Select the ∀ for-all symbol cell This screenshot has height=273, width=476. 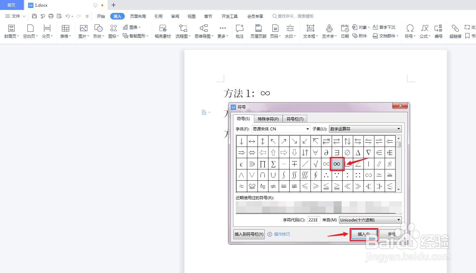[x=315, y=153]
